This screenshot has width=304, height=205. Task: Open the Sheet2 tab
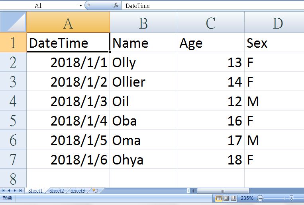[x=57, y=191]
